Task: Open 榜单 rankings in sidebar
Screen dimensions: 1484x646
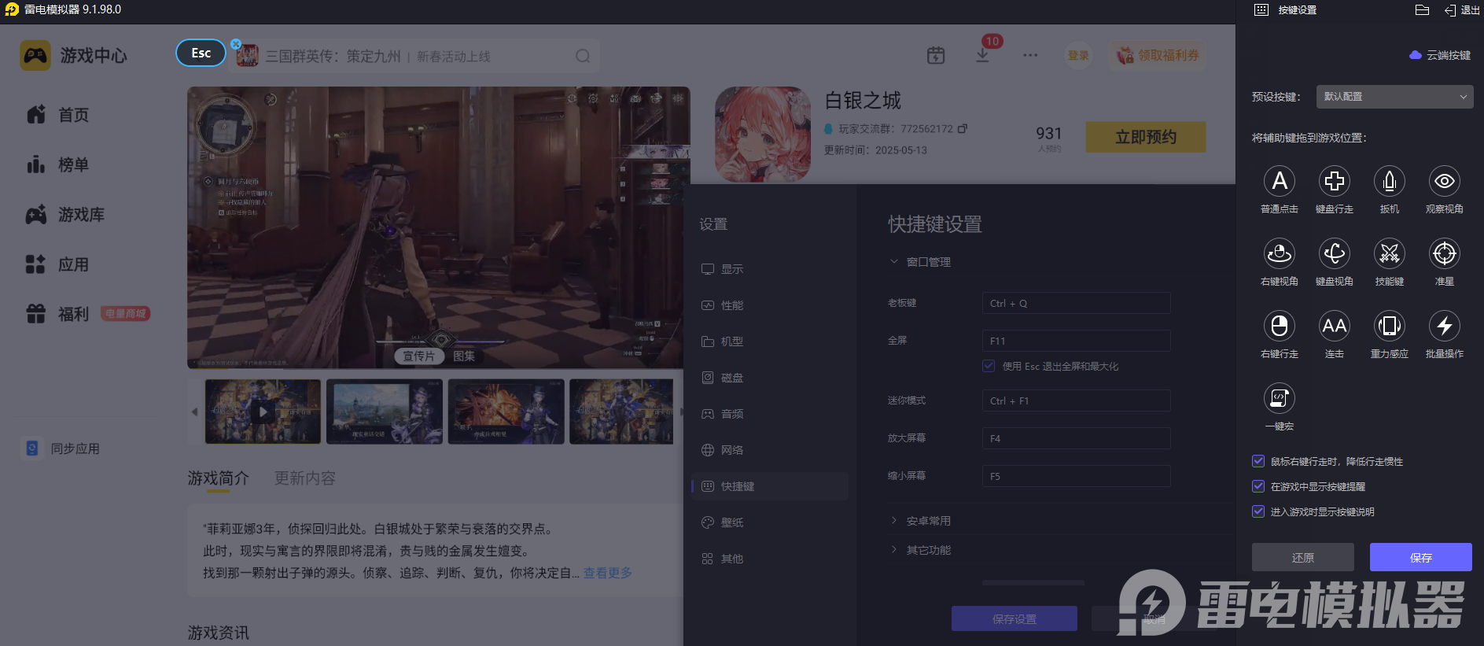Action: click(57, 164)
